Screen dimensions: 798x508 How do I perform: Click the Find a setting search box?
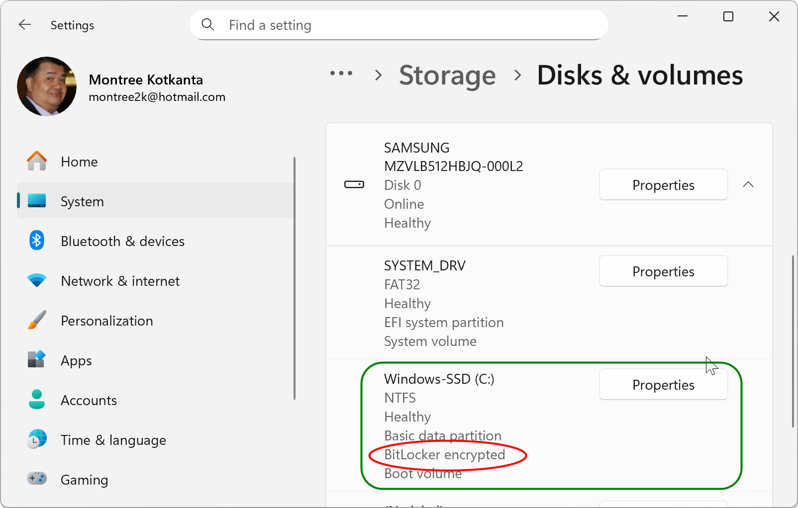(x=398, y=24)
